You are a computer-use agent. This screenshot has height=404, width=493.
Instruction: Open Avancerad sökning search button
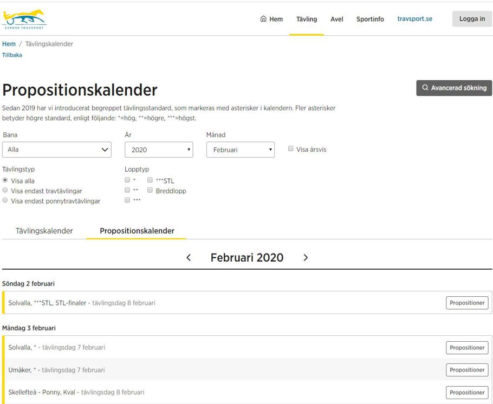pyautogui.click(x=454, y=88)
